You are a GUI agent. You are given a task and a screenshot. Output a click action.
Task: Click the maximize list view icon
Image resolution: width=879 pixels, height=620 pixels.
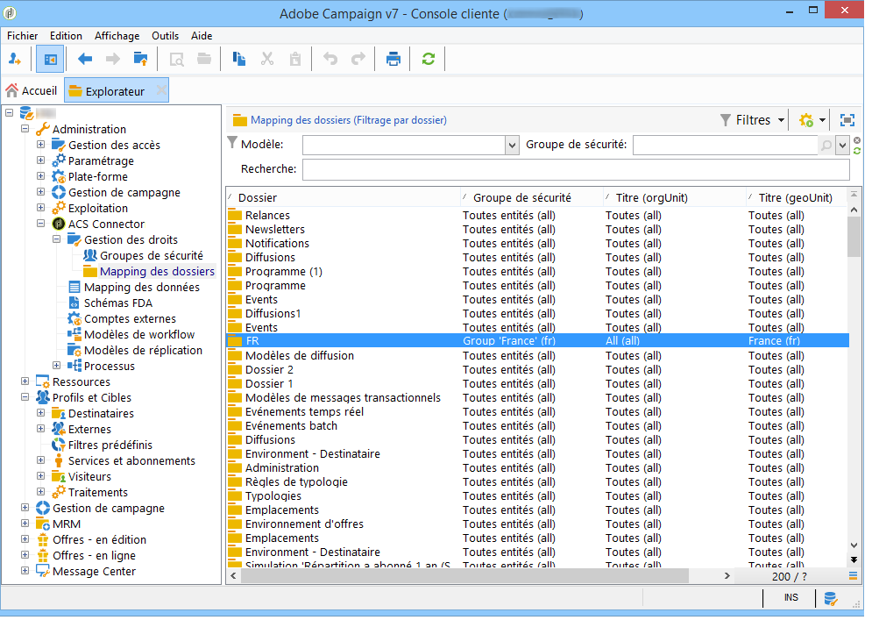(847, 120)
